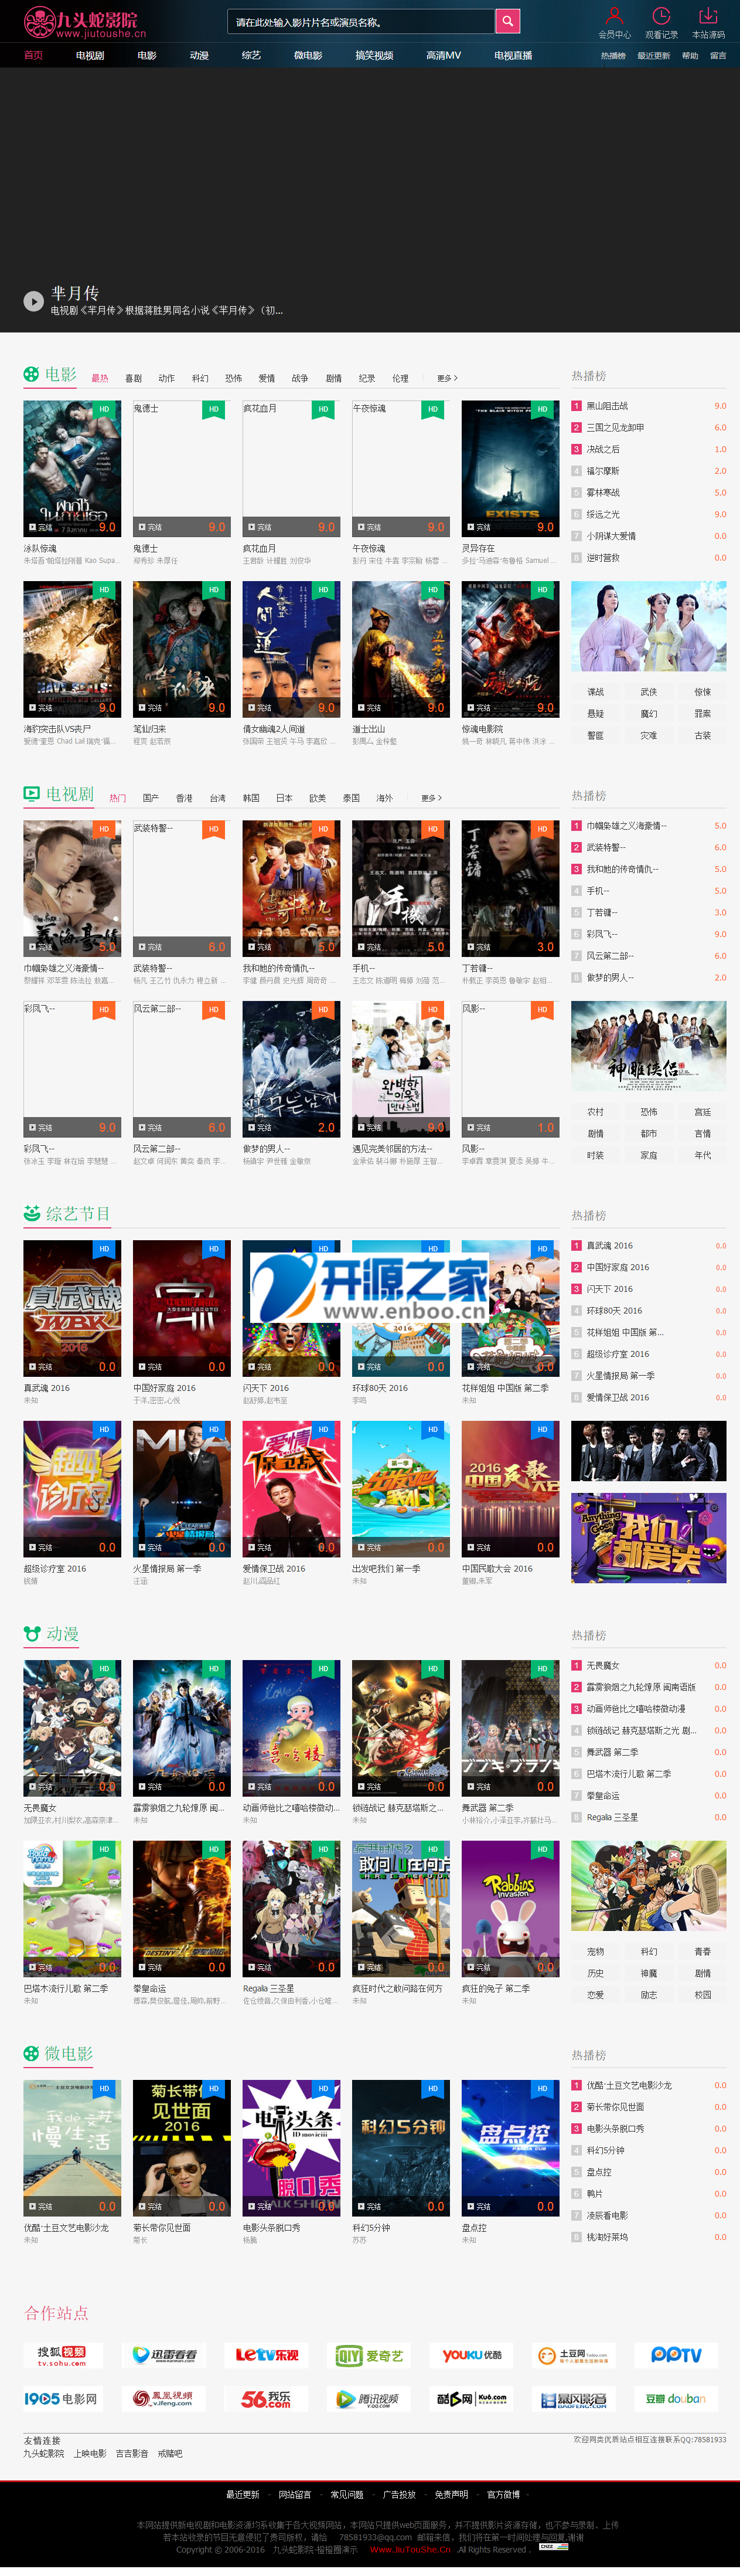Open the 56.com 我乐 partner logo

[267, 2398]
